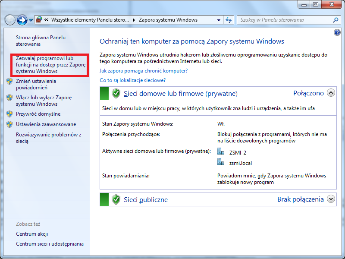Open help with the question mark icon
The height and width of the screenshot is (259, 345).
tap(337, 33)
